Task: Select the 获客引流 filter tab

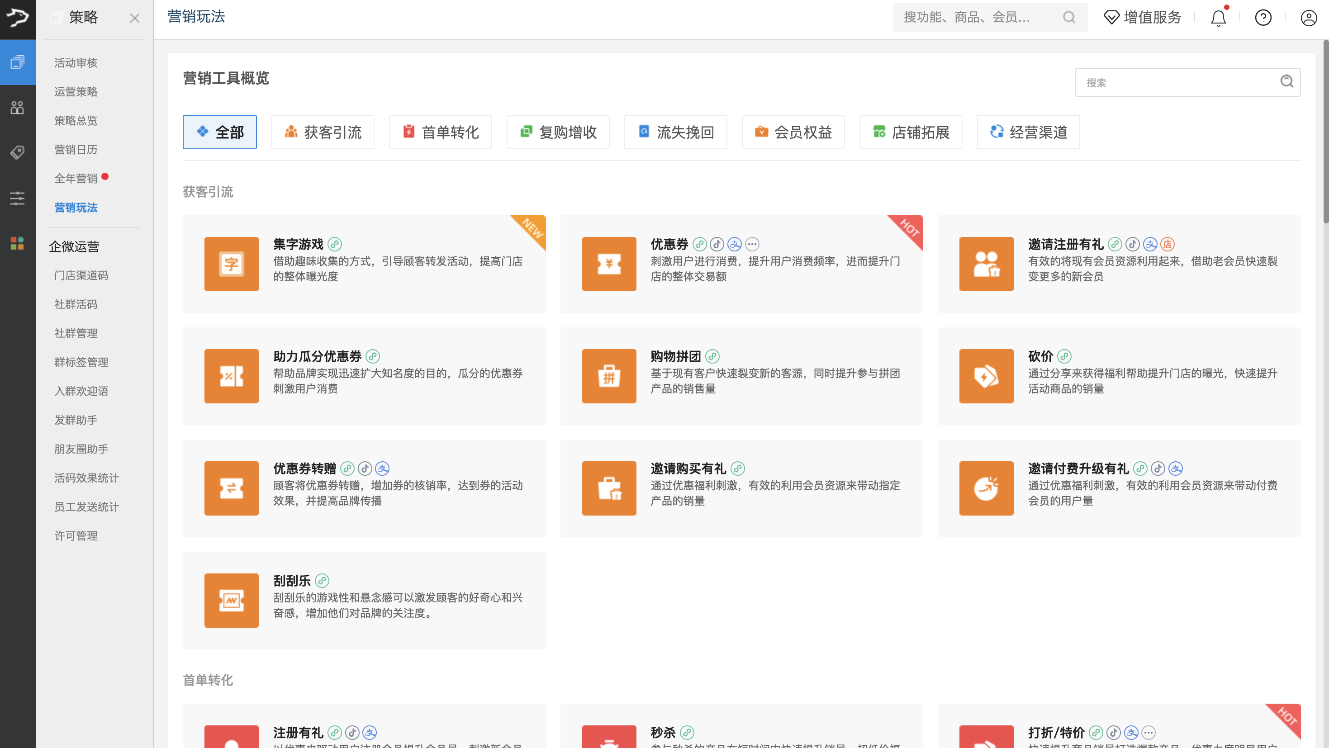Action: [x=323, y=132]
